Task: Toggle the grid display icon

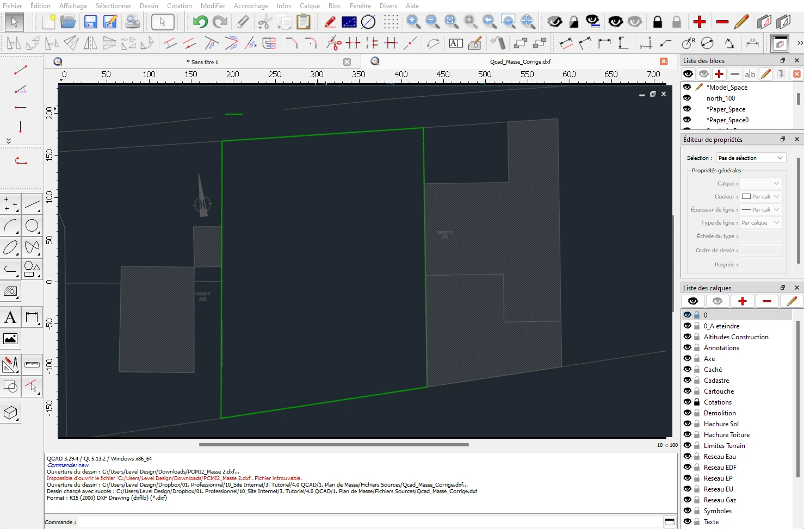Action: click(391, 22)
